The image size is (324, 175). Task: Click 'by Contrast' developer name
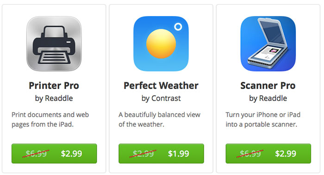pos(161,98)
